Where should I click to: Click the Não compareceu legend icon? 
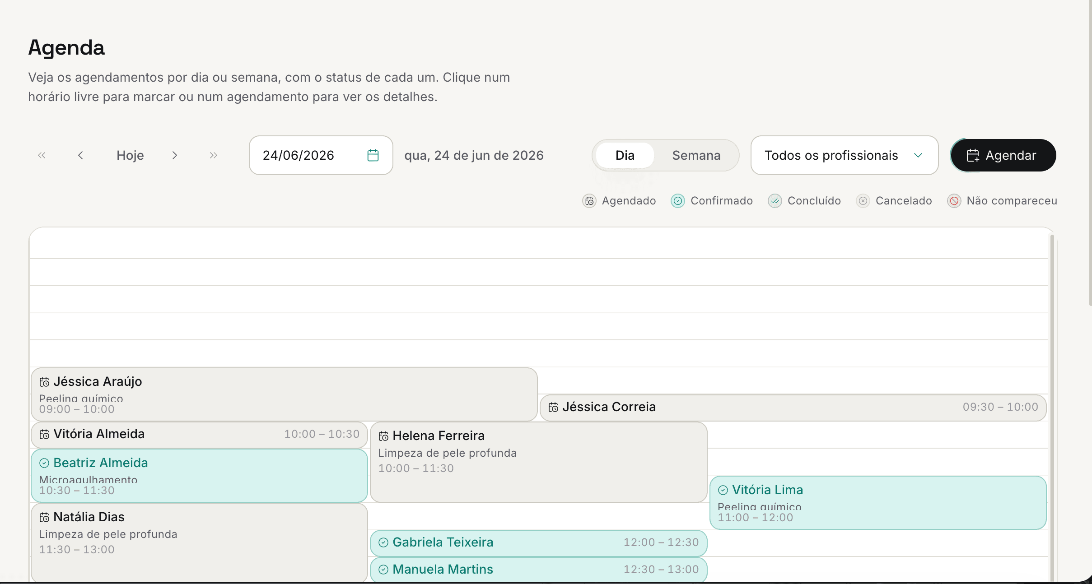[x=954, y=201]
